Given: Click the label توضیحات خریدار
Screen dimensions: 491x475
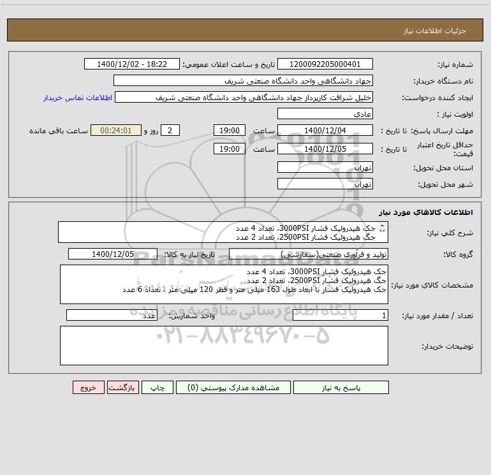Looking at the screenshot, I should pos(447,346).
